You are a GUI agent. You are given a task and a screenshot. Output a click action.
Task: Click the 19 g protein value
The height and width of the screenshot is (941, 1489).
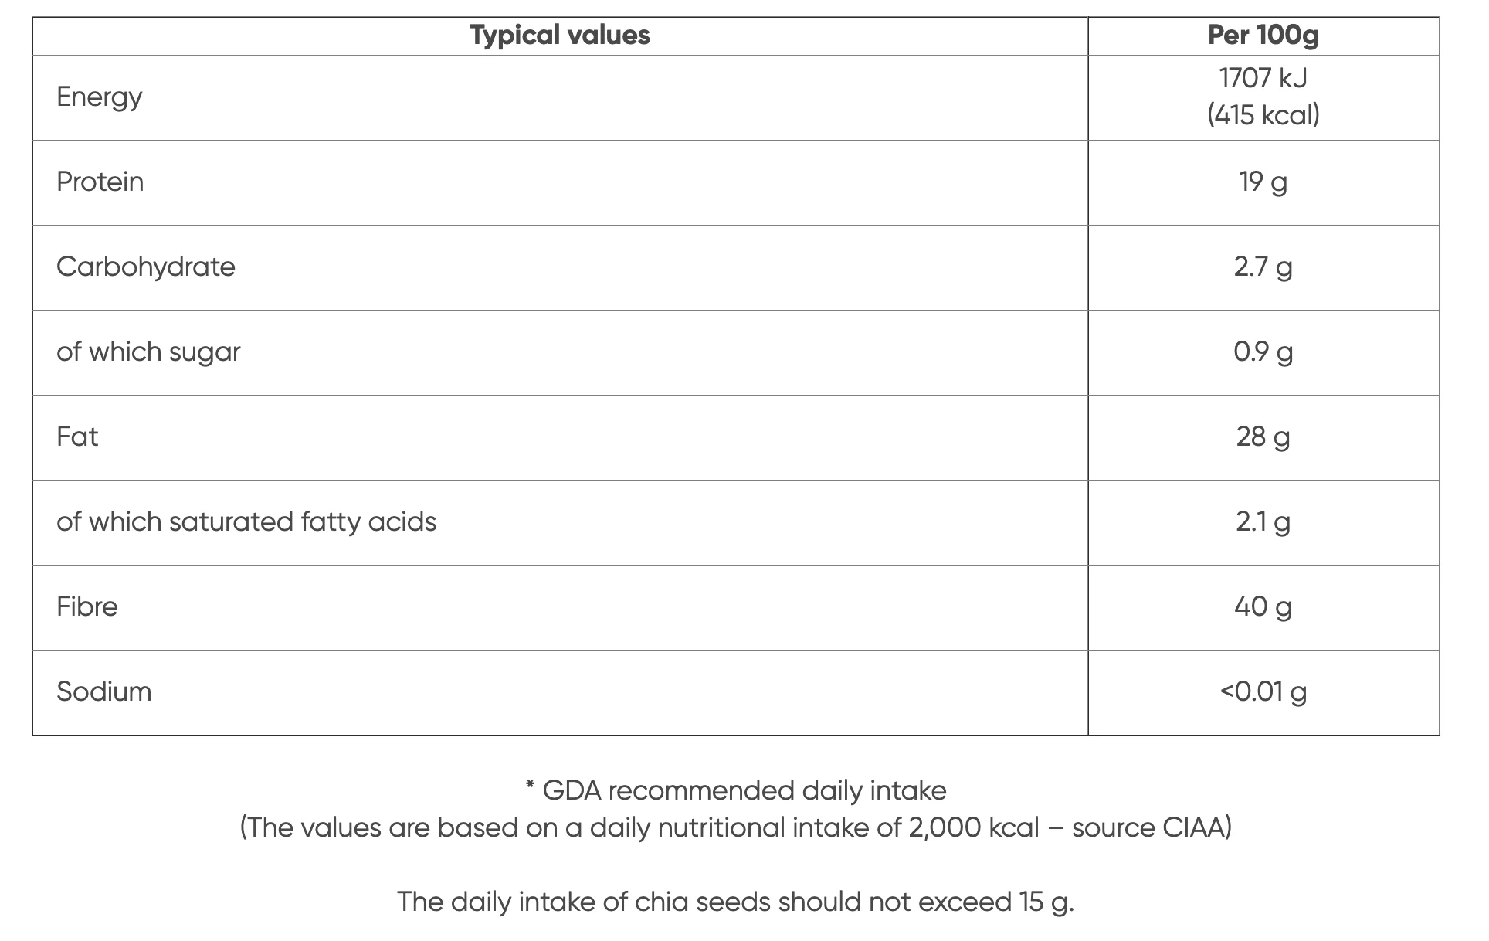pos(1263,182)
